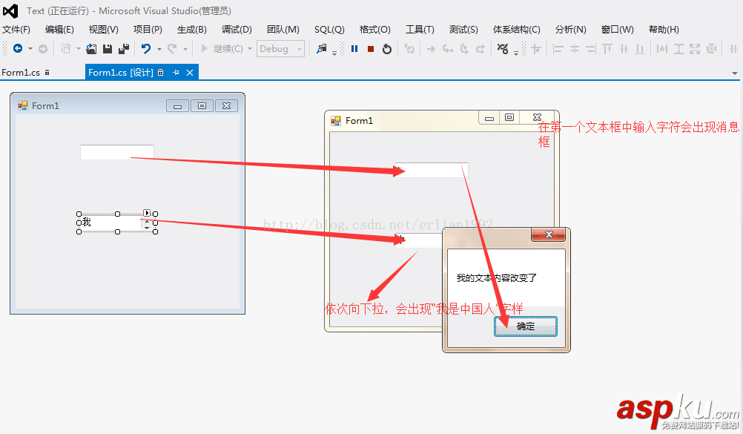Click the Save current file icon
The image size is (743, 434).
(x=109, y=48)
